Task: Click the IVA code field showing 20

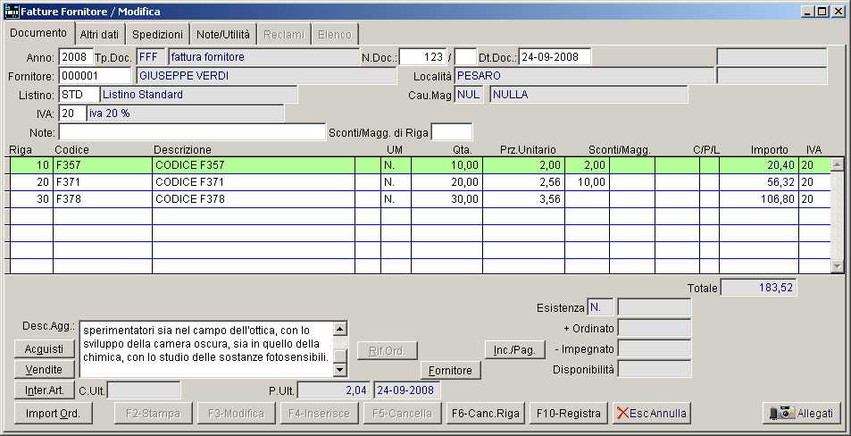Action: click(x=72, y=113)
